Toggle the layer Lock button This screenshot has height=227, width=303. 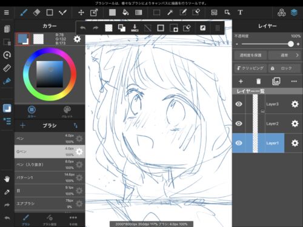[x=284, y=68]
